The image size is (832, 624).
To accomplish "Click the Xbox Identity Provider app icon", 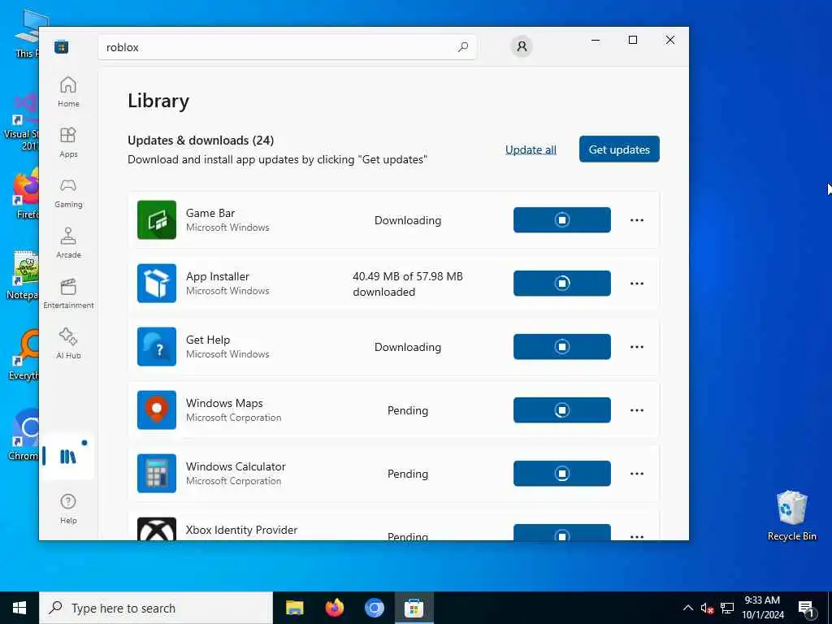I will pos(157,529).
